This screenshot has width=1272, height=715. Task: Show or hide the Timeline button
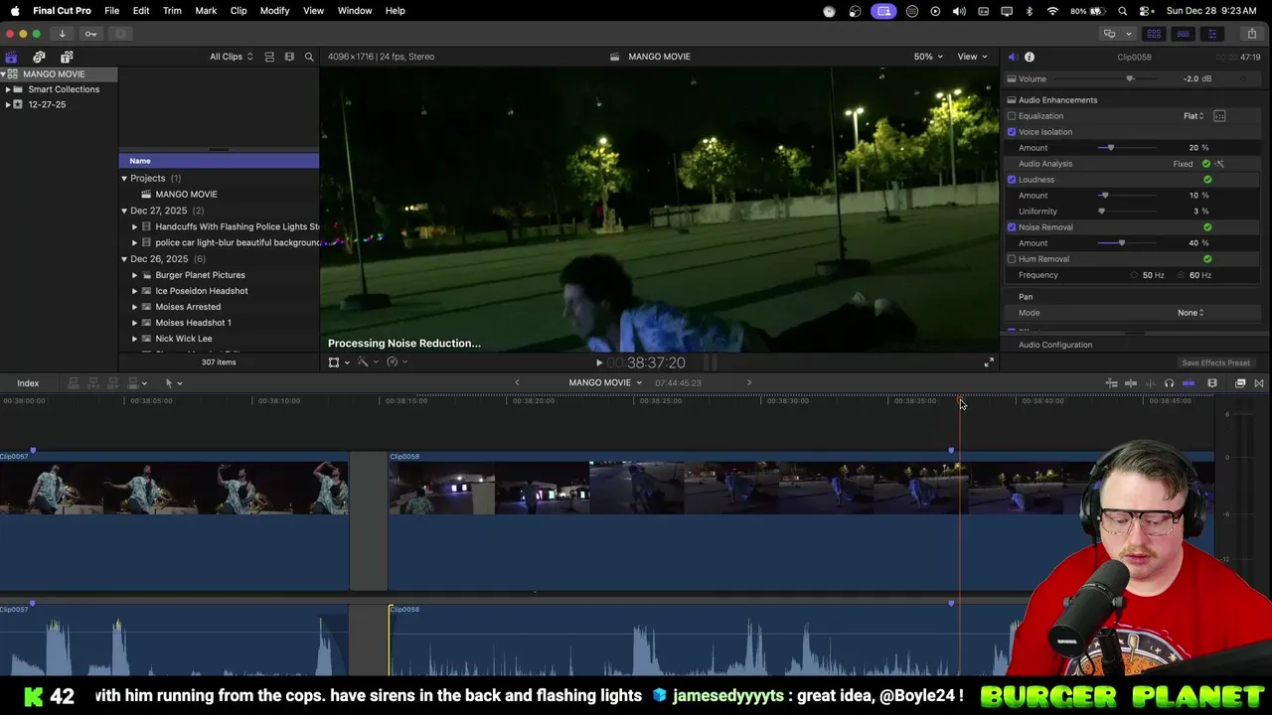pos(1183,34)
